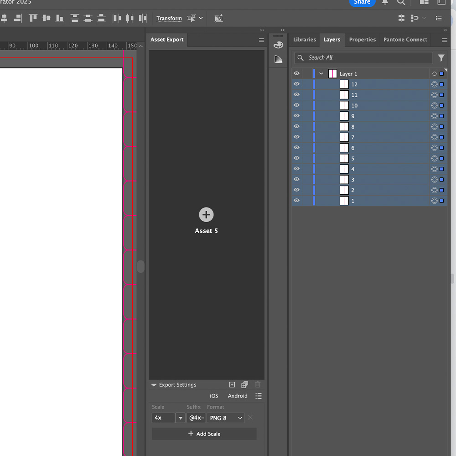Open the control bar list menu icon

point(439,18)
